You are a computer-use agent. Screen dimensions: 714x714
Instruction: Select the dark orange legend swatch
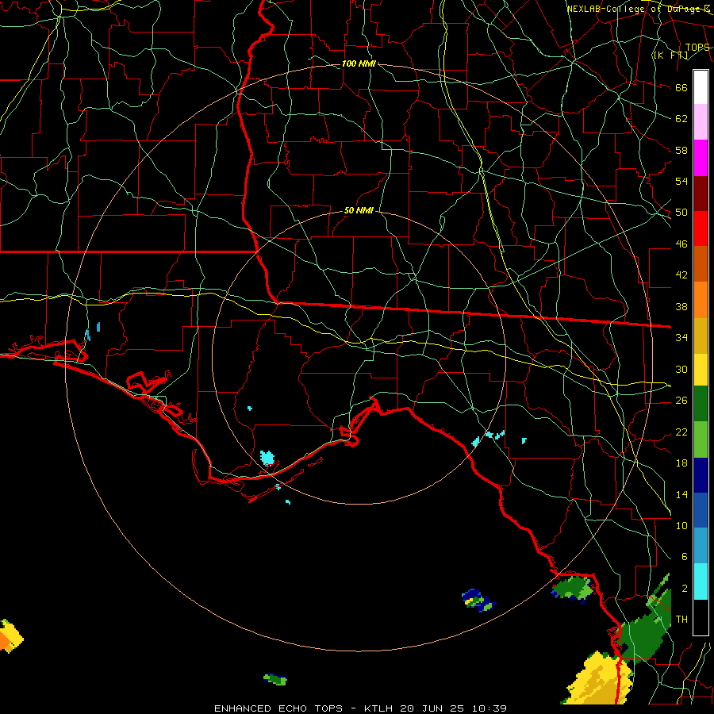pos(701,263)
